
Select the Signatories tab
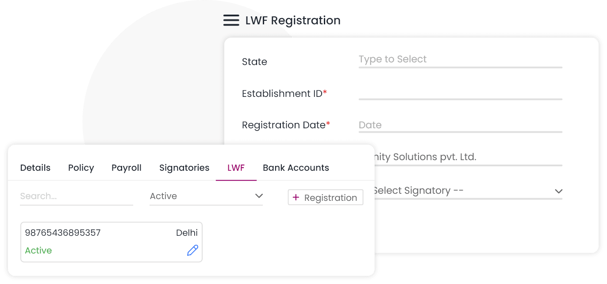(184, 168)
